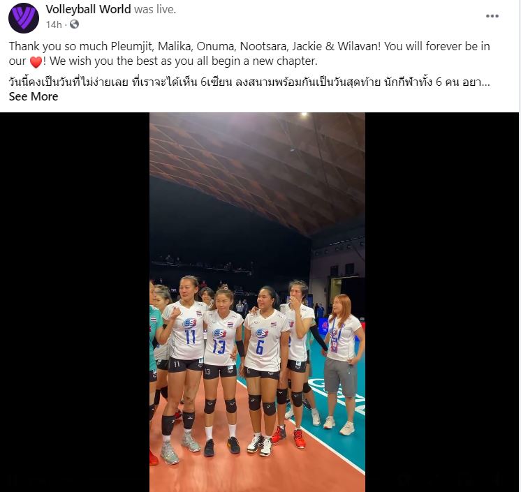Click the ceiling spotlight in the video

(303, 114)
